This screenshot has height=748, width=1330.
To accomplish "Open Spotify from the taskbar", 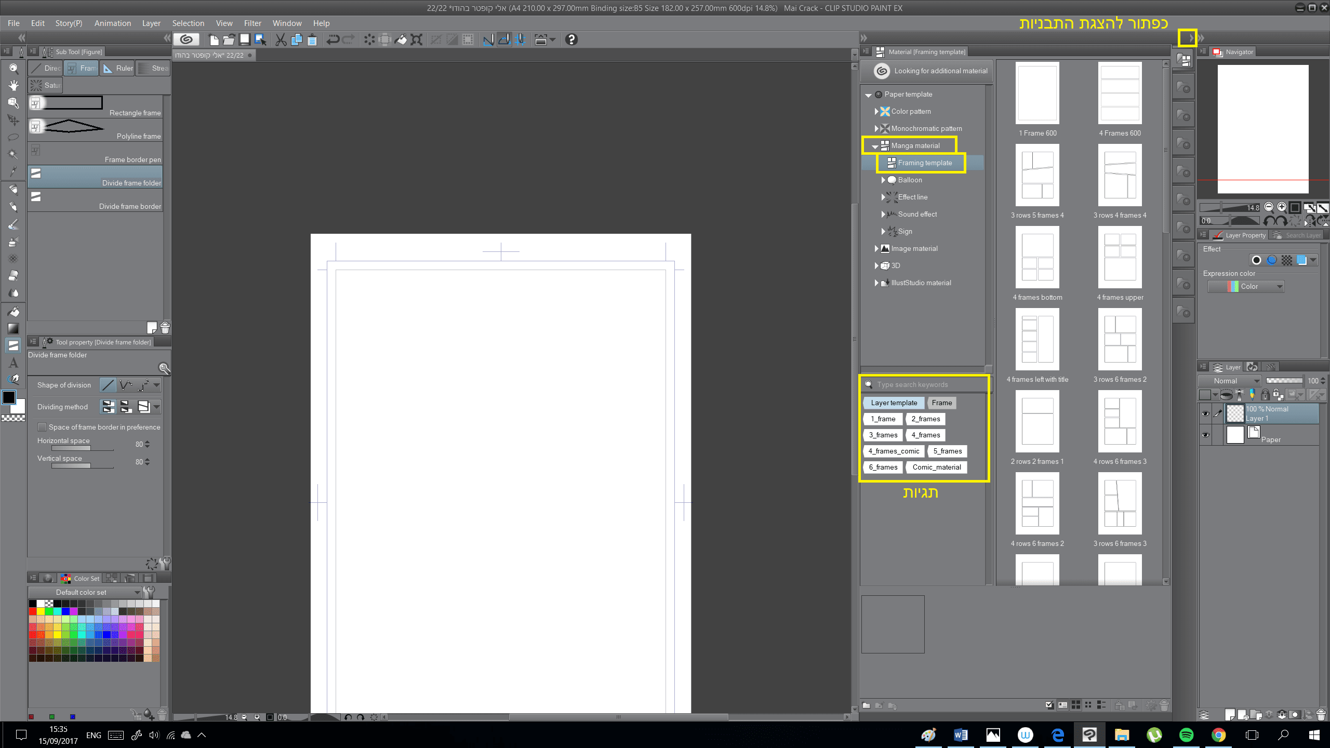I will pos(1187,735).
